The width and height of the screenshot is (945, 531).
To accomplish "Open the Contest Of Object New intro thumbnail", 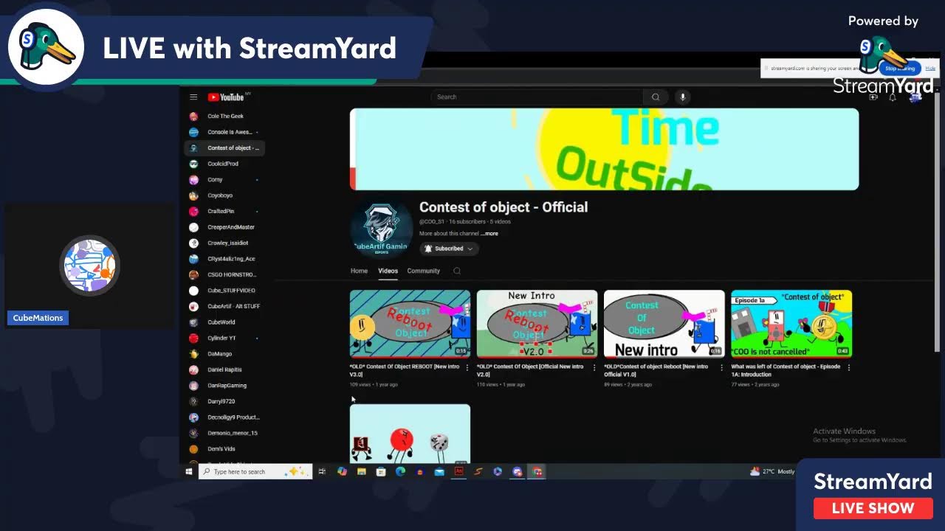I will coord(664,324).
